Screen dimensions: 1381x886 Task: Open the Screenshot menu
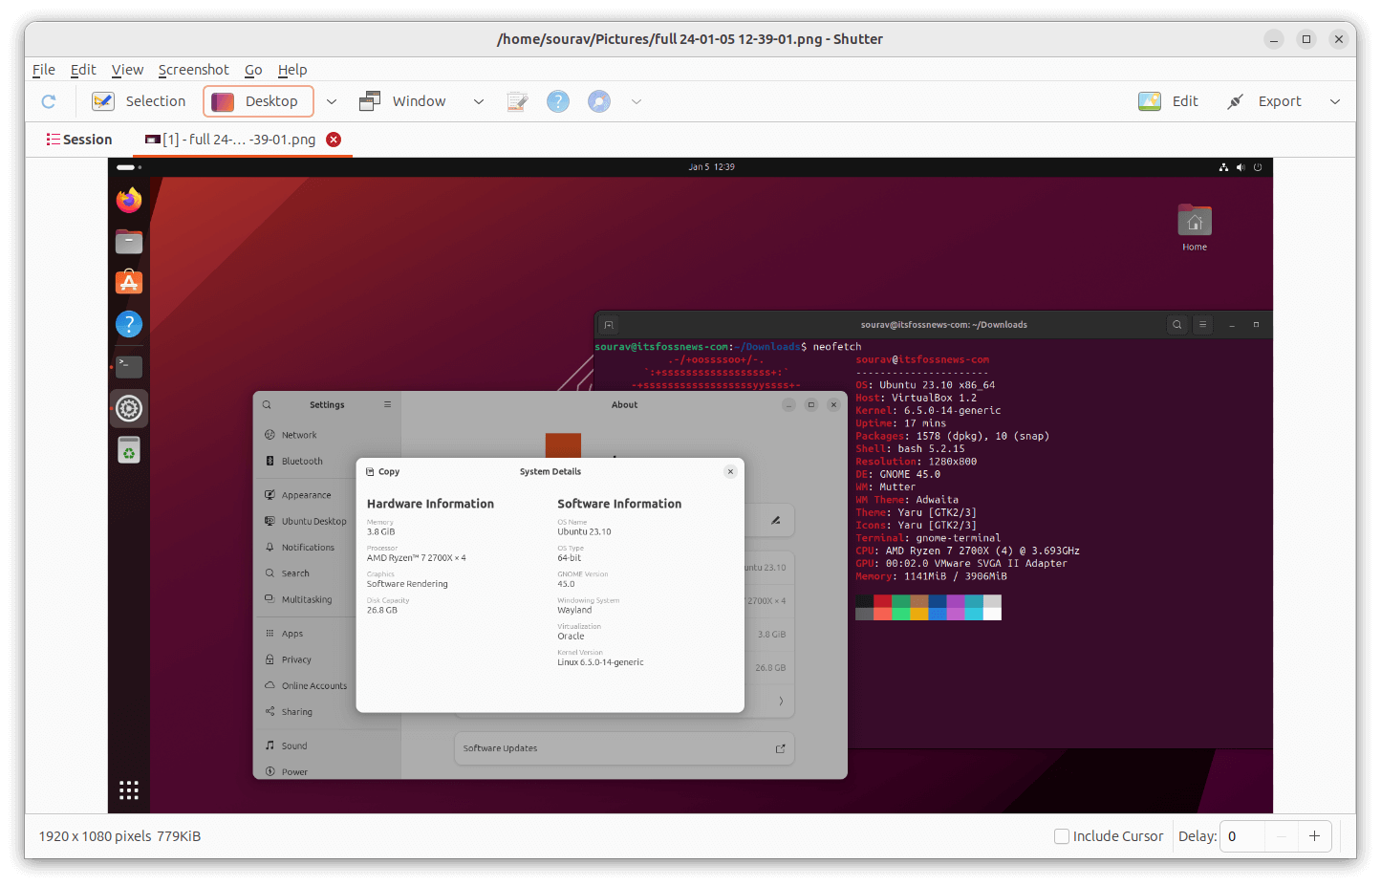coord(193,69)
